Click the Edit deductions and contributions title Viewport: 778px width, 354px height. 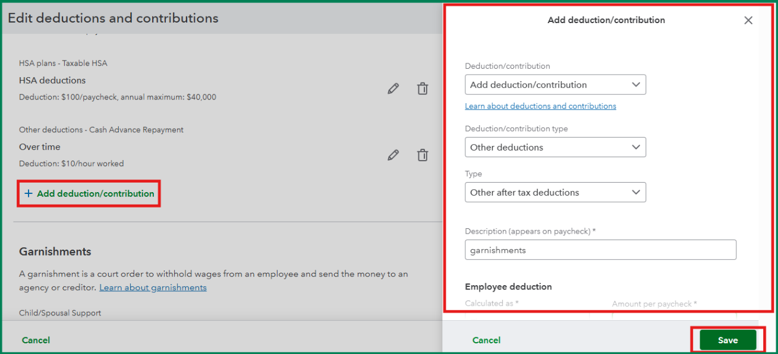[113, 18]
